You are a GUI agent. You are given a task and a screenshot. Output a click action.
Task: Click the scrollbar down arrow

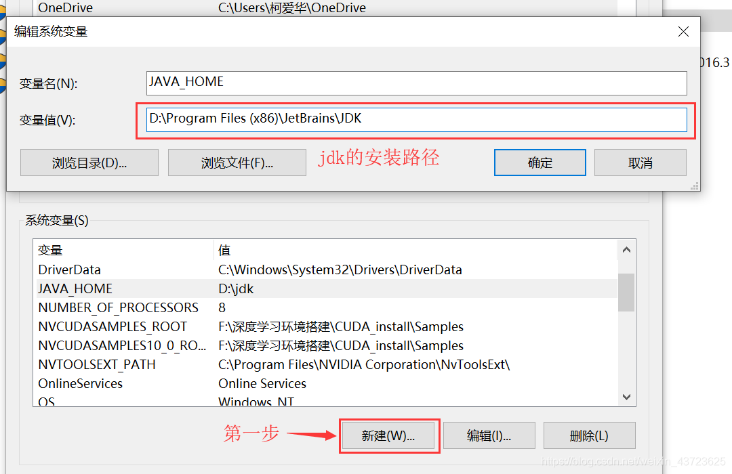626,397
